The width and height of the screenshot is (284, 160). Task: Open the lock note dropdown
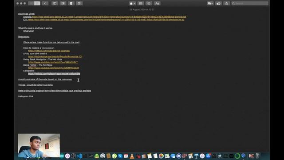(x=132, y=3)
